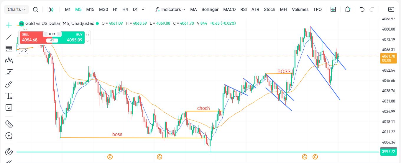
Task: Select the text annotation tool
Action: tap(9, 96)
